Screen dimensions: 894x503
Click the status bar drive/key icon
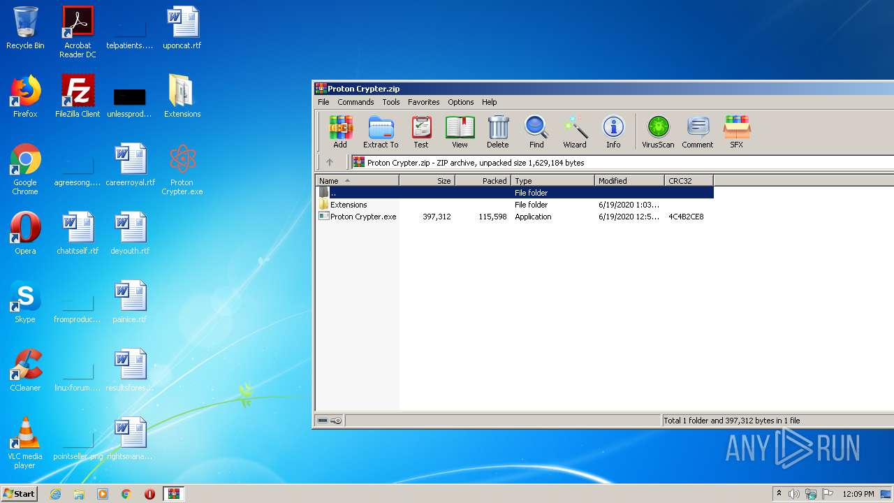(329, 421)
